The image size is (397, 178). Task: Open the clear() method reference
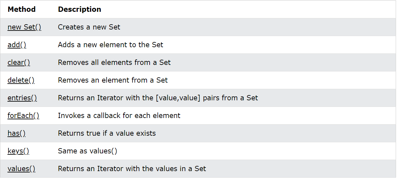pos(19,63)
